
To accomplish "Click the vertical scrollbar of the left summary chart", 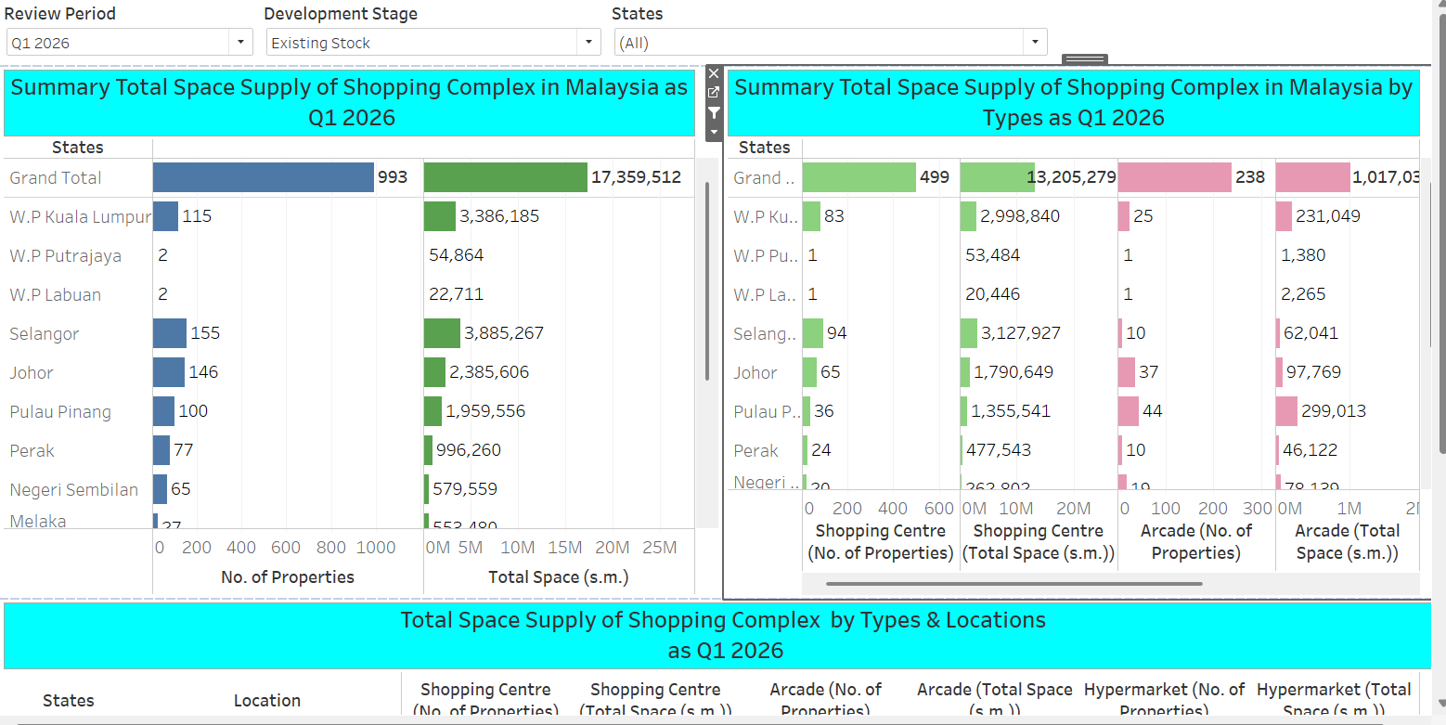I will click(708, 281).
